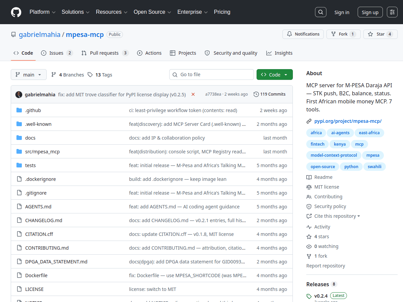Viewport: 403px width, 302px height.
Task: Open the Pricing menu item
Action: coord(222,12)
